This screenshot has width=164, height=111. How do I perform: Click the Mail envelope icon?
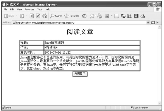click(92, 16)
